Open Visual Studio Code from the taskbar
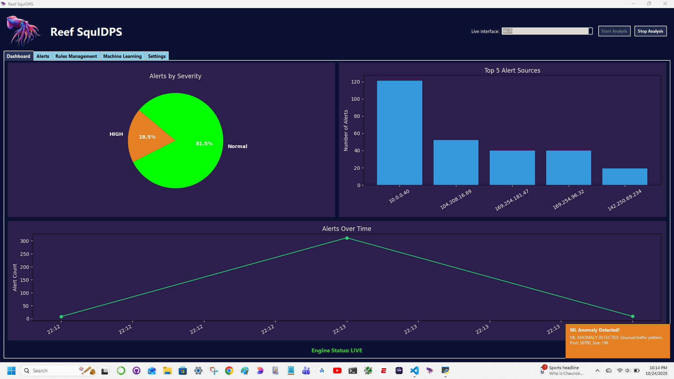This screenshot has width=674, height=379. [414, 370]
